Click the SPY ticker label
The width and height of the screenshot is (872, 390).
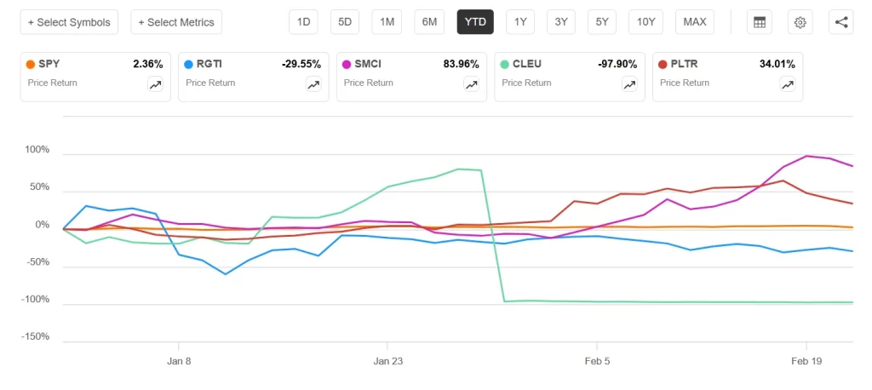(49, 65)
